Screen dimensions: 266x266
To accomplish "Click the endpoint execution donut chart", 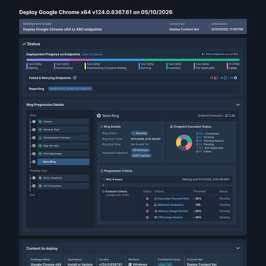I will pyautogui.click(x=184, y=143).
